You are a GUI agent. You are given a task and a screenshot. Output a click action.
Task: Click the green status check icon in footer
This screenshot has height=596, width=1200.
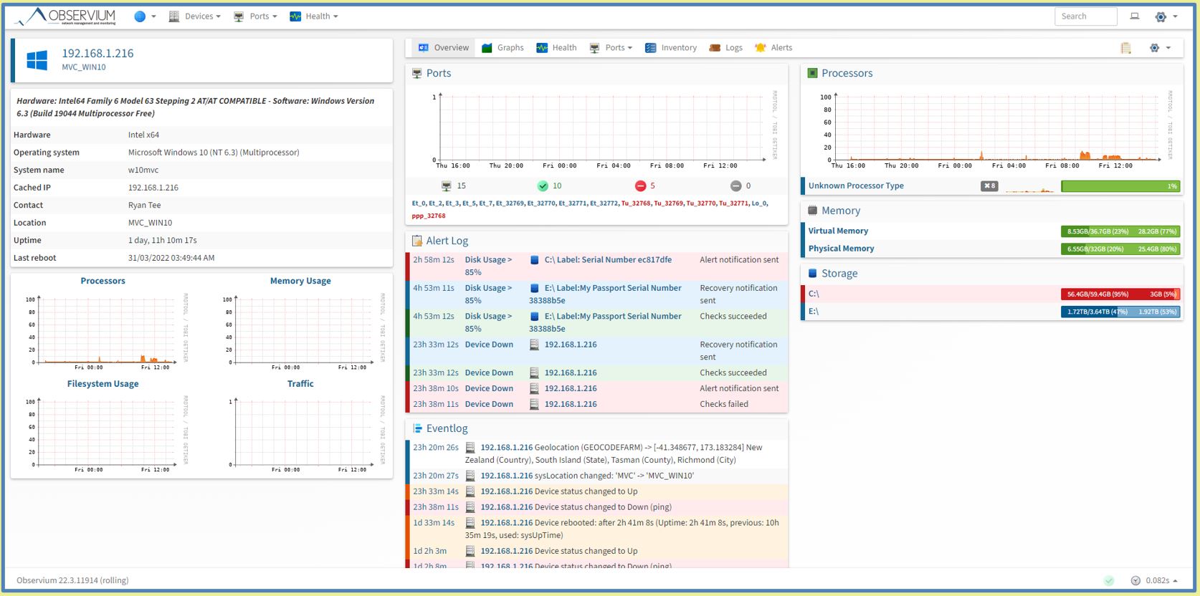1109,580
